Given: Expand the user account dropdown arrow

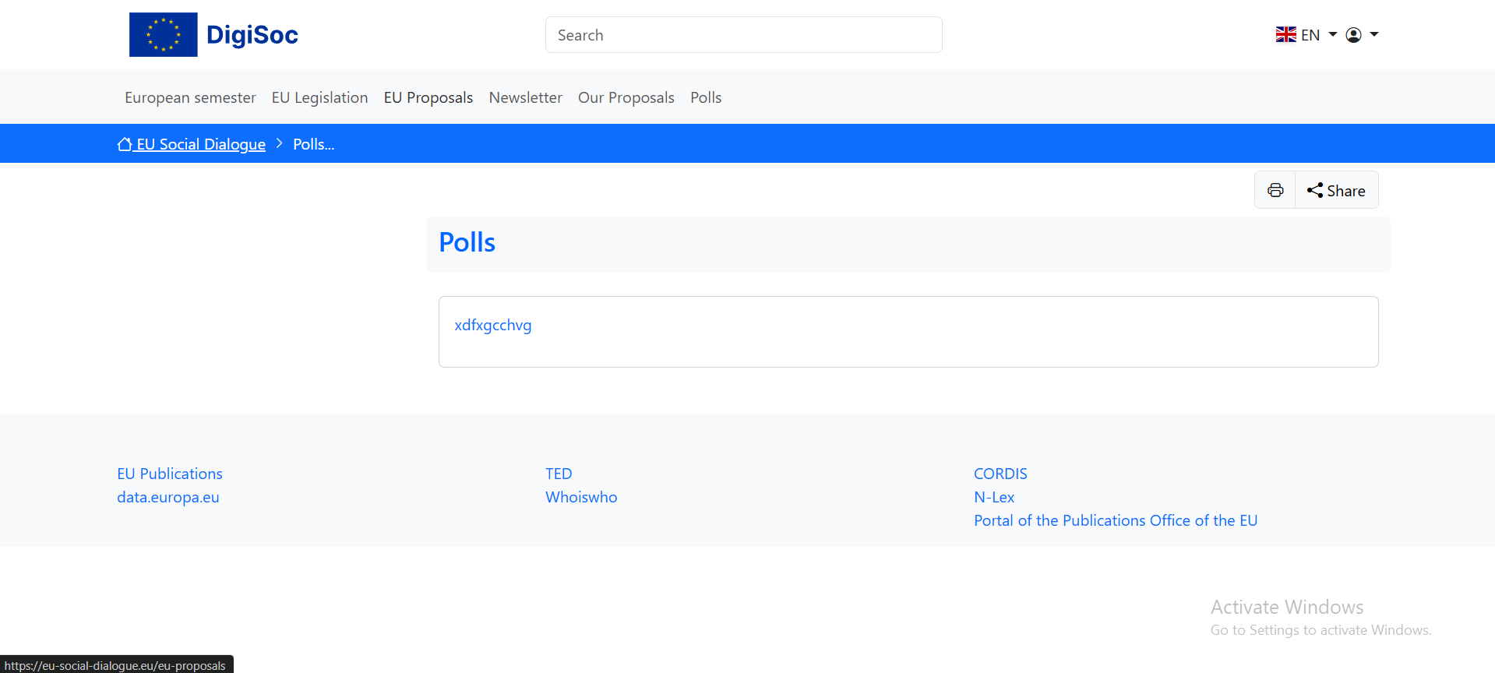Looking at the screenshot, I should [x=1374, y=35].
